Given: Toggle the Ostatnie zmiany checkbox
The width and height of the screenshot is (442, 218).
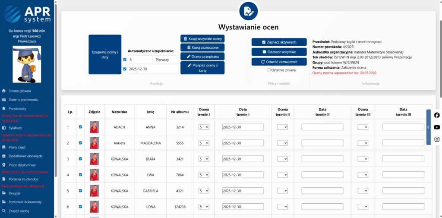Looking at the screenshot, I should tap(269, 70).
